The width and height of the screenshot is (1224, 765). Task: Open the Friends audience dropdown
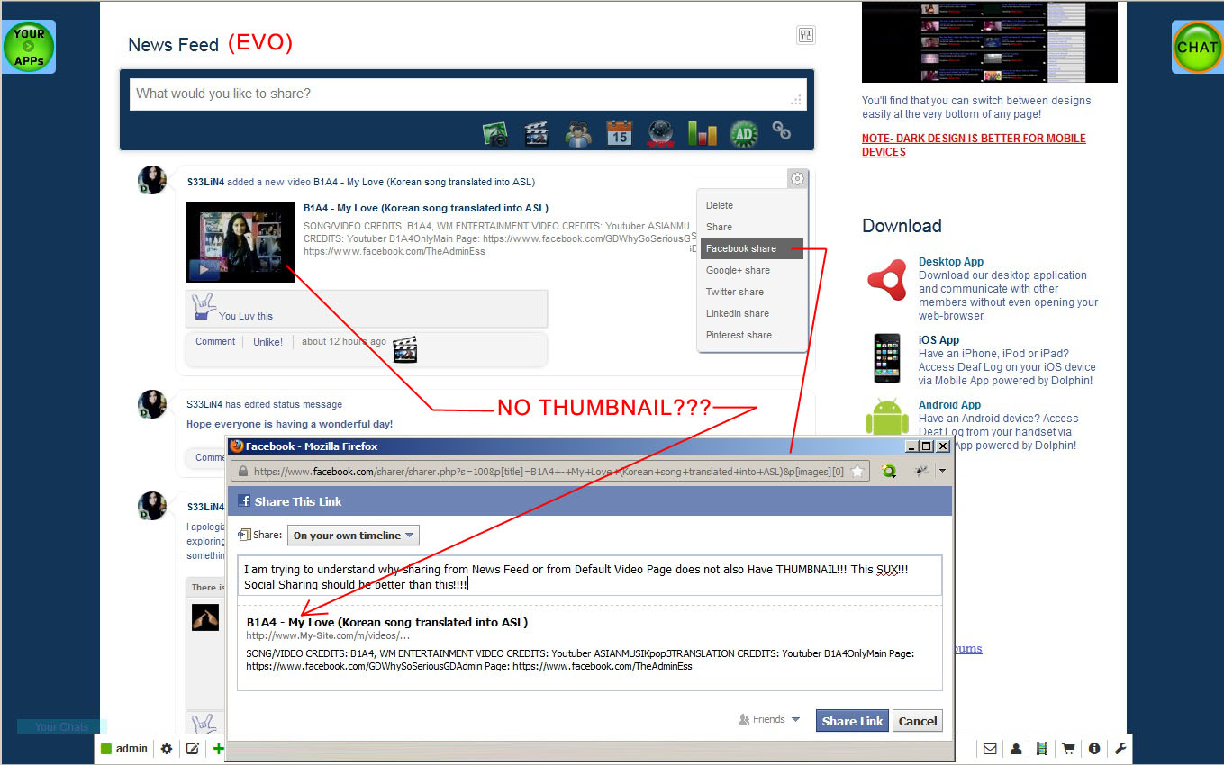769,720
